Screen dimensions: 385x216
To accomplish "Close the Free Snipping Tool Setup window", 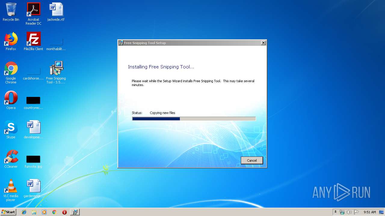I will (x=263, y=43).
